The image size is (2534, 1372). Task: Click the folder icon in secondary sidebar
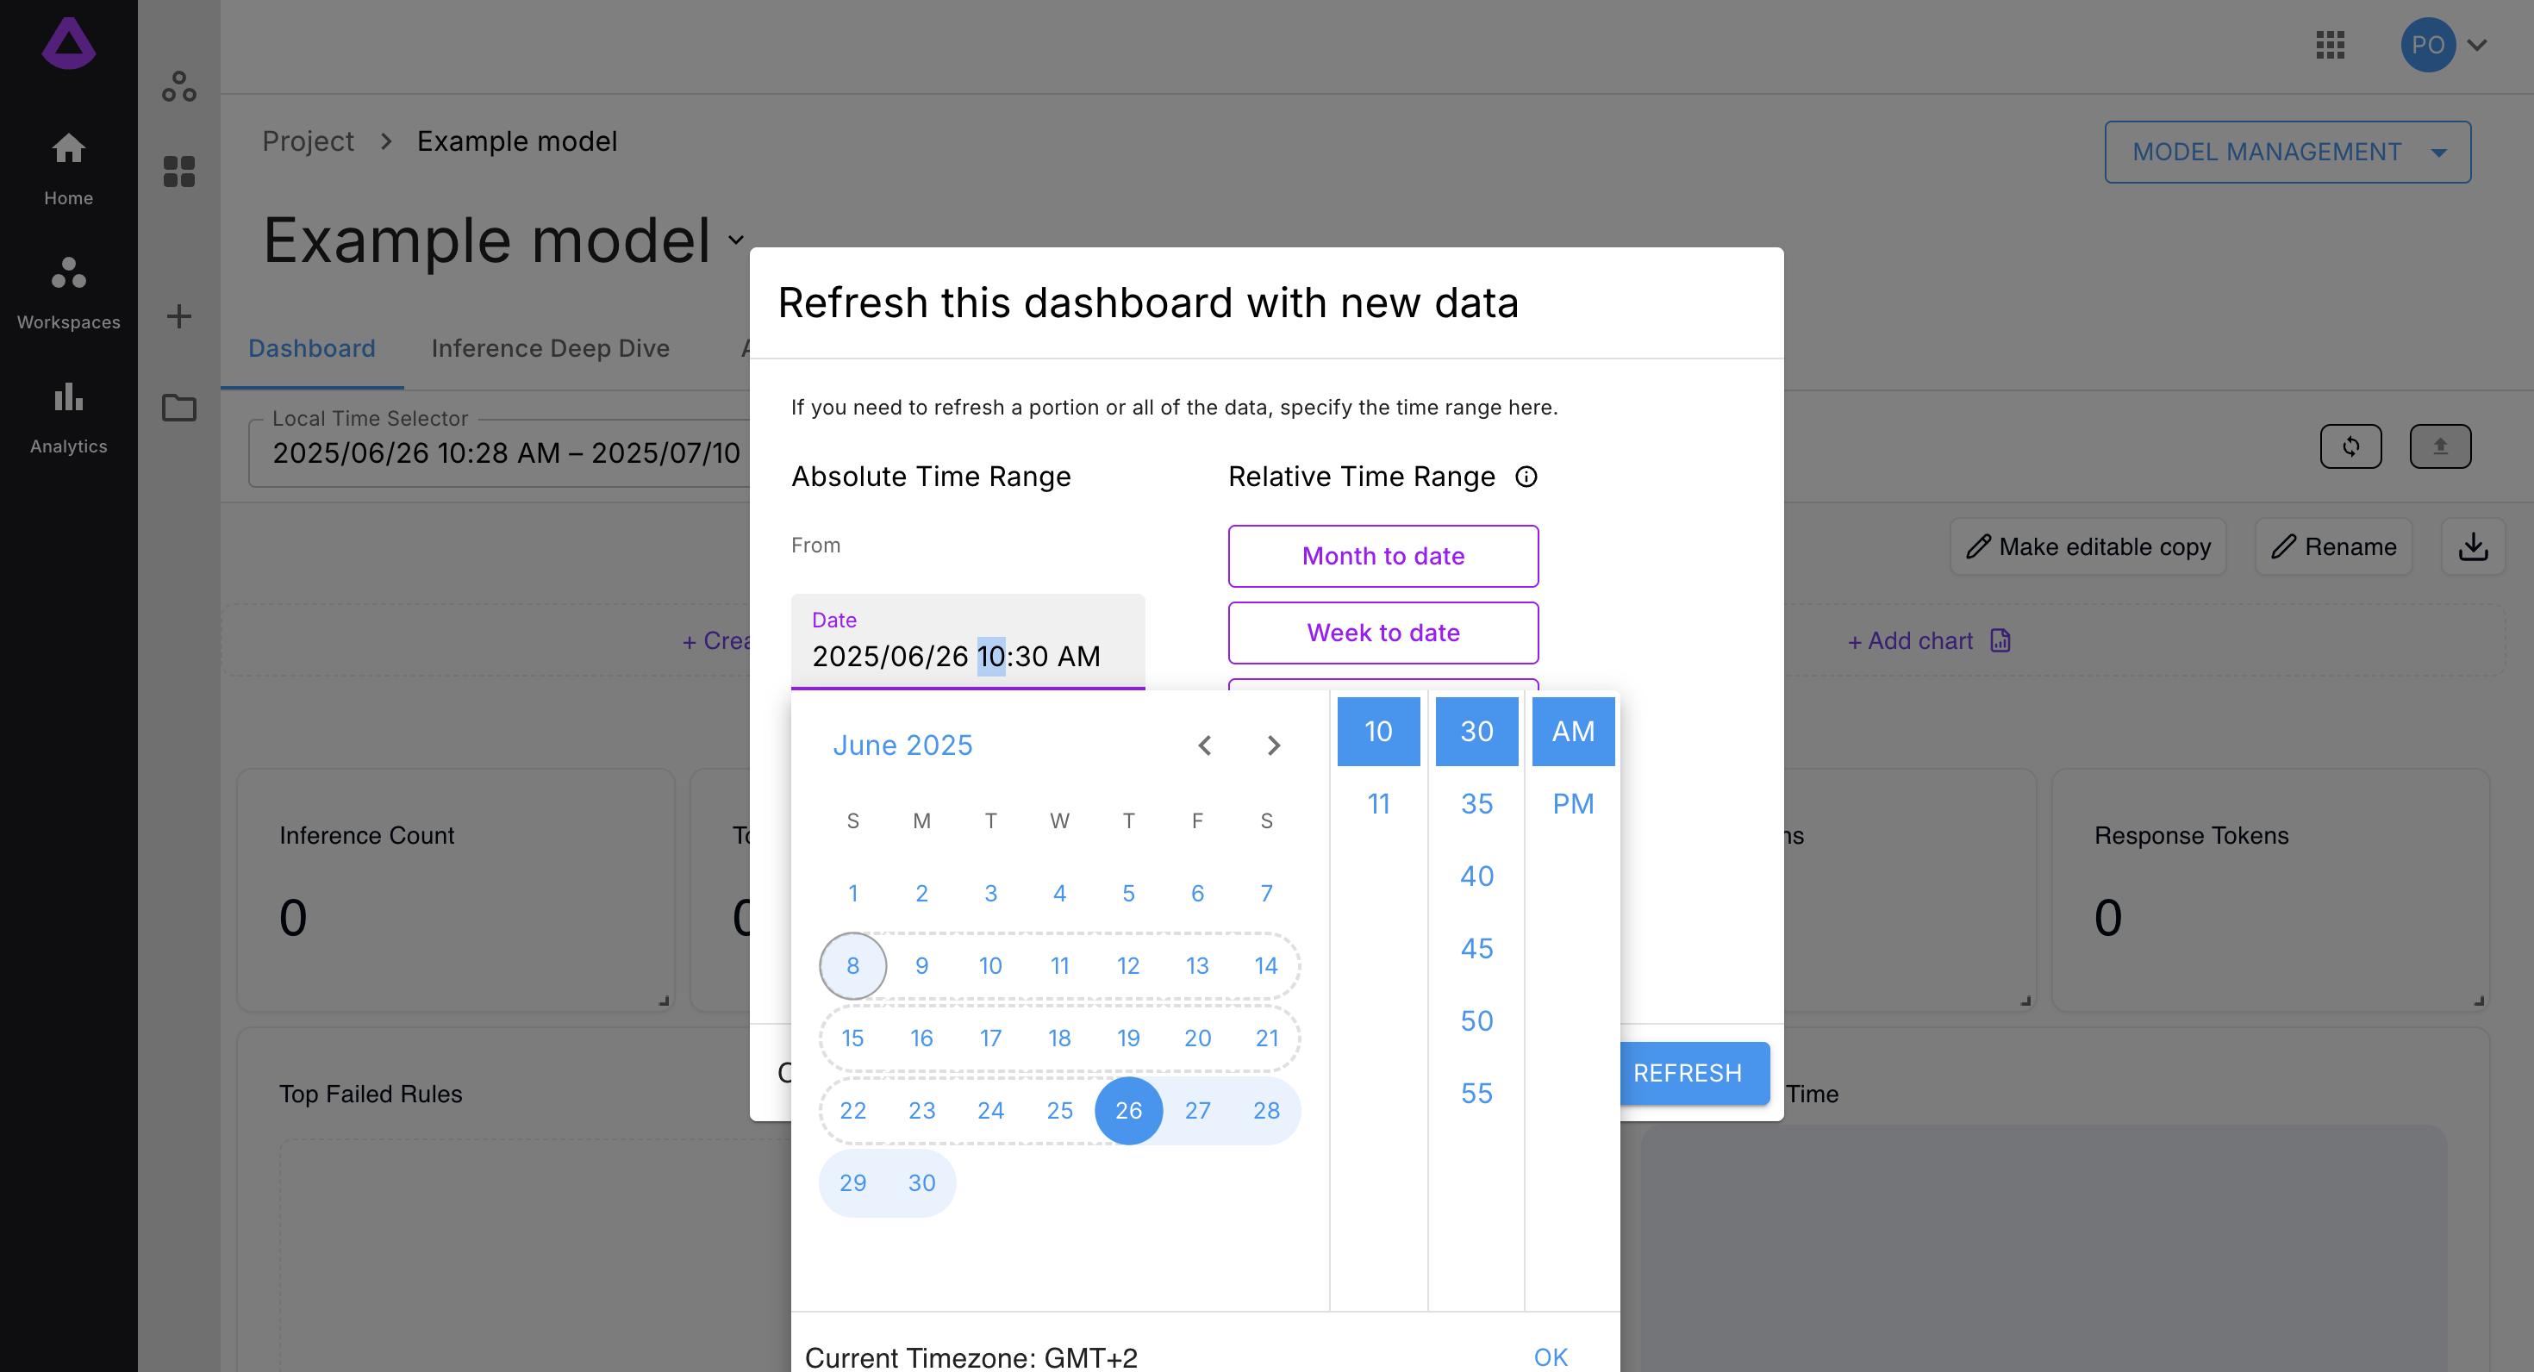[179, 407]
